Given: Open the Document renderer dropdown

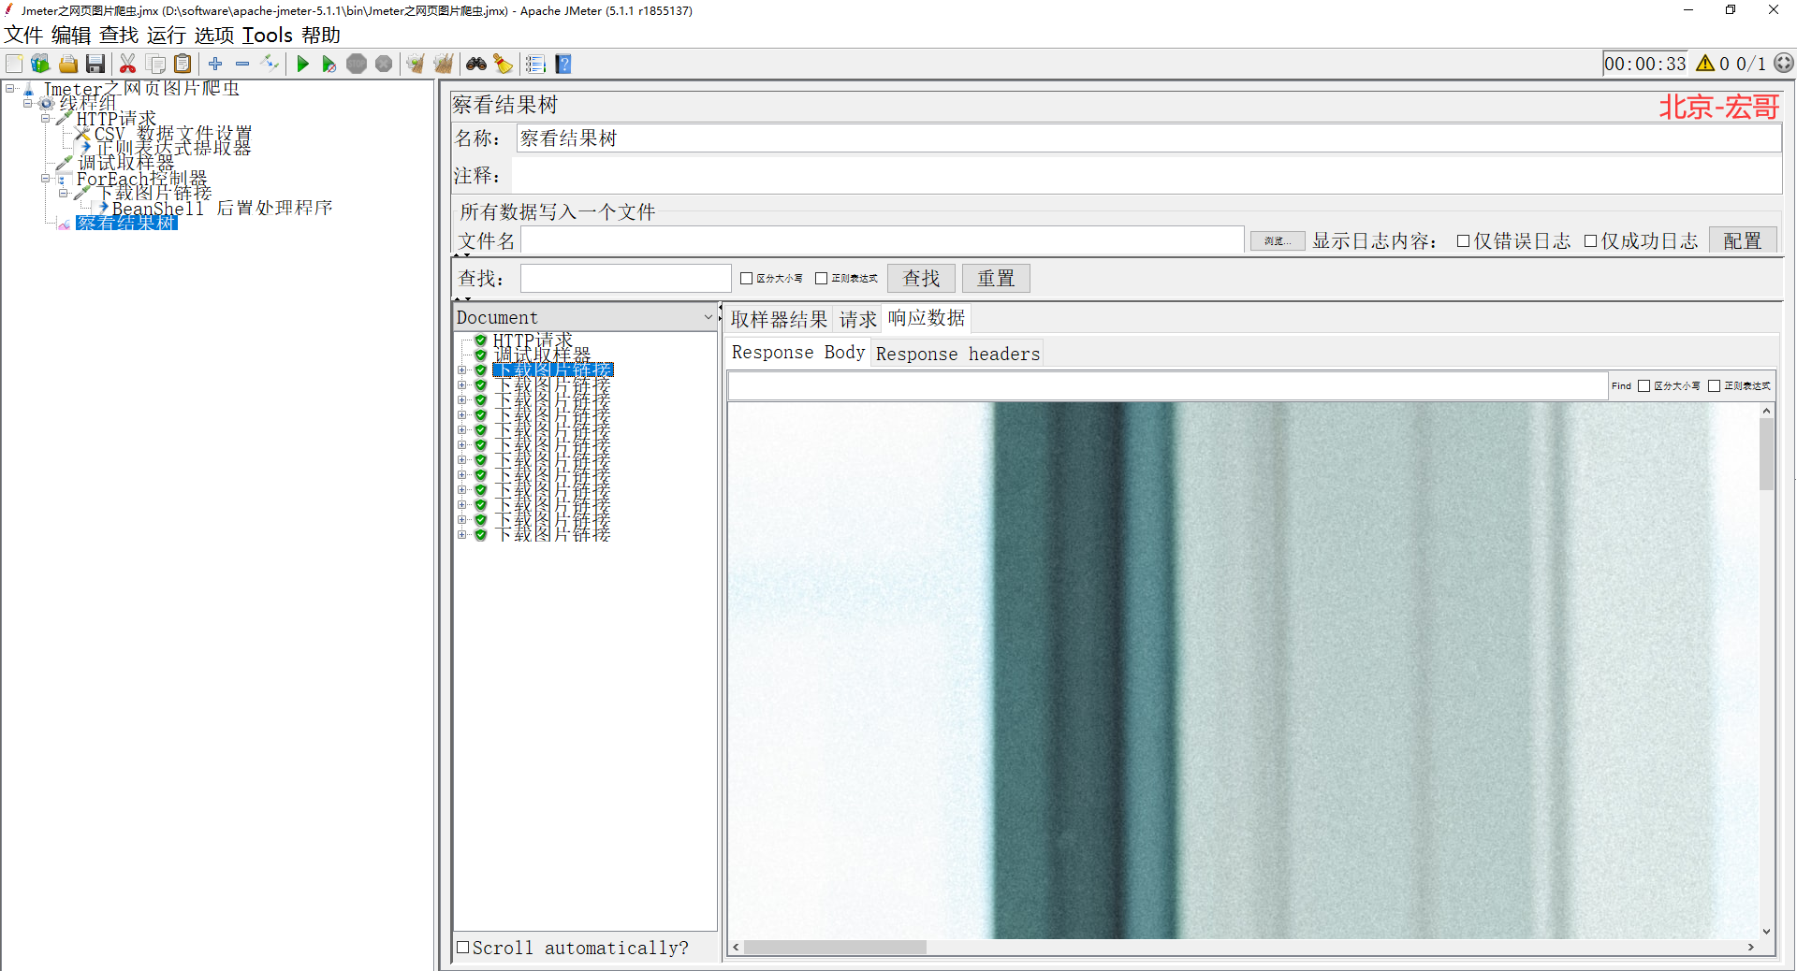Looking at the screenshot, I should coord(586,317).
